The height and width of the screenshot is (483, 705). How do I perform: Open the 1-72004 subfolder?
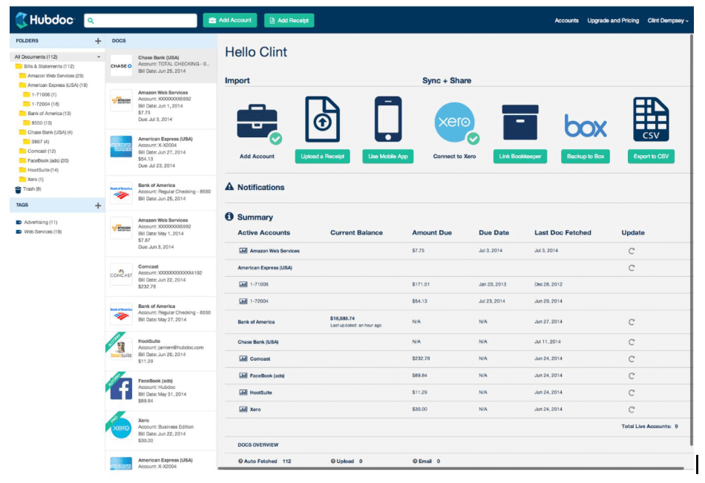pos(41,105)
